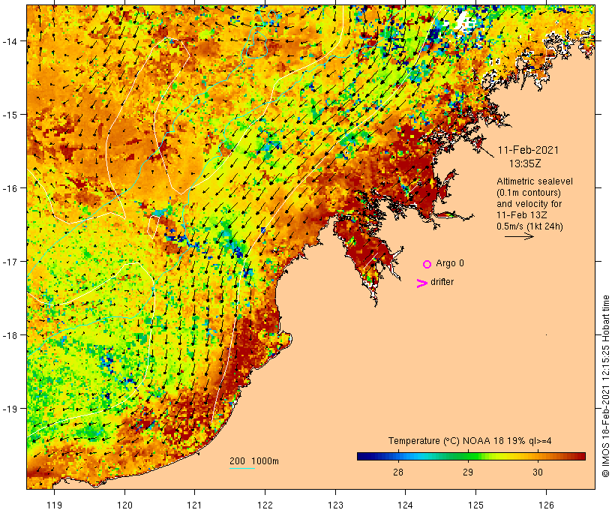Click the '200 1000m' depth legend text
The height and width of the screenshot is (510, 615).
[x=254, y=461]
